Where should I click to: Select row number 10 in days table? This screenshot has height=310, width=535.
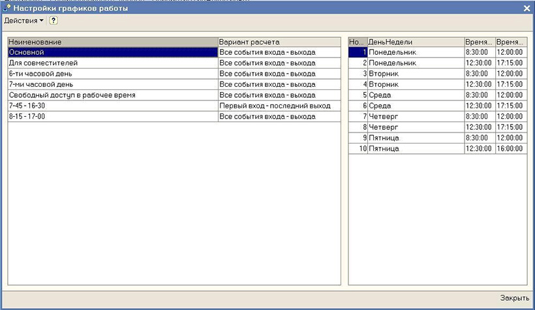(x=358, y=149)
